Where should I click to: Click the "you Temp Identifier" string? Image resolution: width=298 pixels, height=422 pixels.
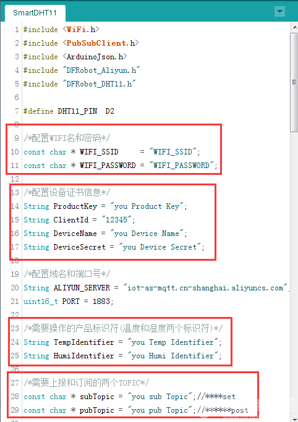pyautogui.click(x=173, y=342)
